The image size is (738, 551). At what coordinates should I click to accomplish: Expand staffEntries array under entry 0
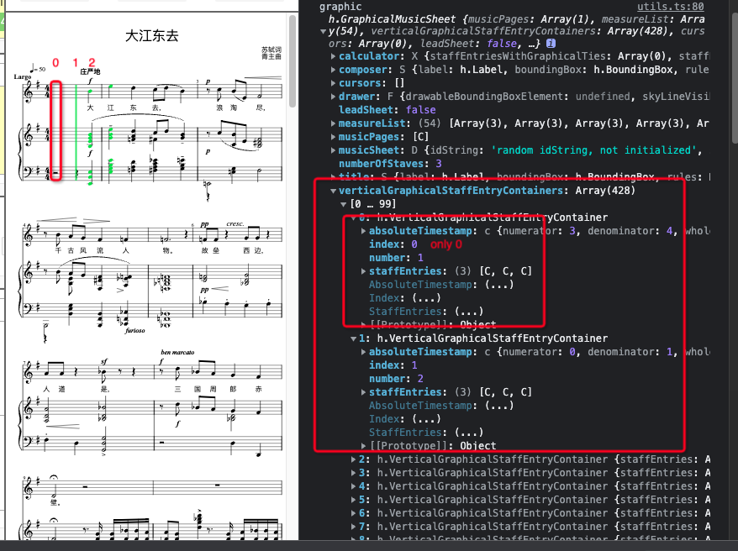(x=363, y=271)
